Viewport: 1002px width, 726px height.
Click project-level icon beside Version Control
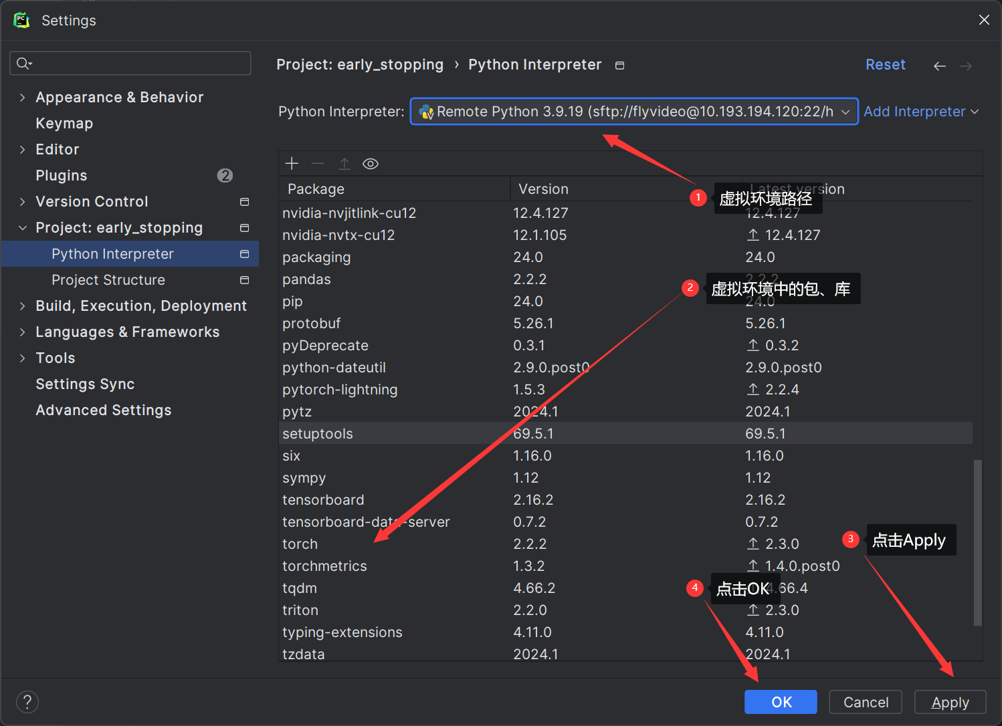(x=245, y=202)
